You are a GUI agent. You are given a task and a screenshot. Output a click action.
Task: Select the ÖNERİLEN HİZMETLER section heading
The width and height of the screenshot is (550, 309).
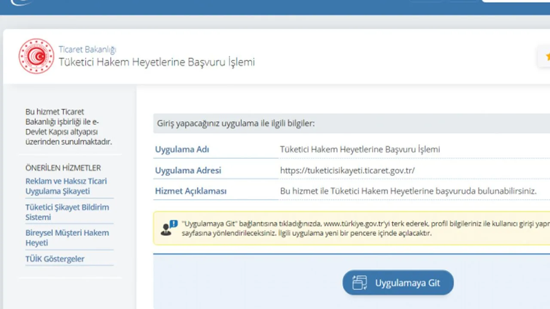63,168
